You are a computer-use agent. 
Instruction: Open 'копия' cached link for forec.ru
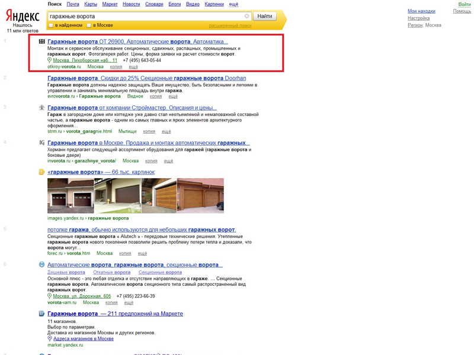(x=125, y=253)
